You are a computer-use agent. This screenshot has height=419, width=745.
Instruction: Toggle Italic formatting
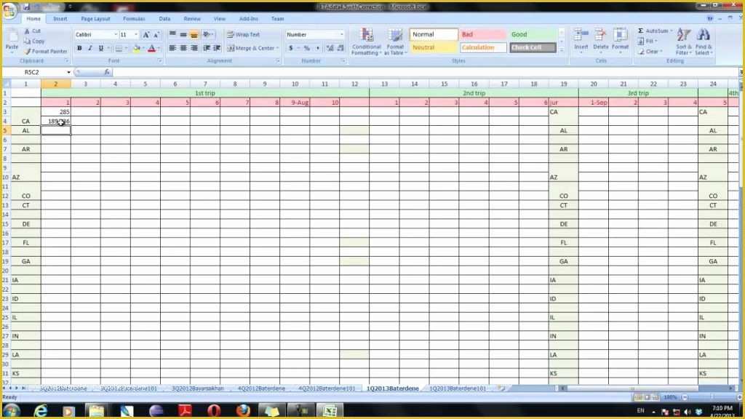(x=89, y=49)
